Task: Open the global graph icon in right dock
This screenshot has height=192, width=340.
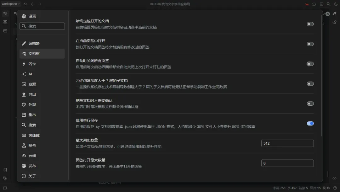Action: 335,22
